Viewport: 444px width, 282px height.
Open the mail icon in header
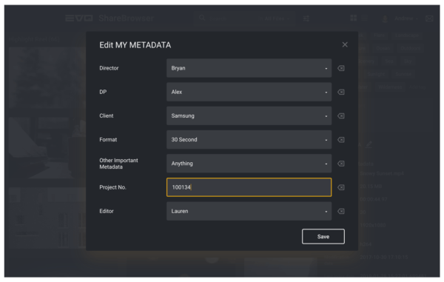click(429, 19)
